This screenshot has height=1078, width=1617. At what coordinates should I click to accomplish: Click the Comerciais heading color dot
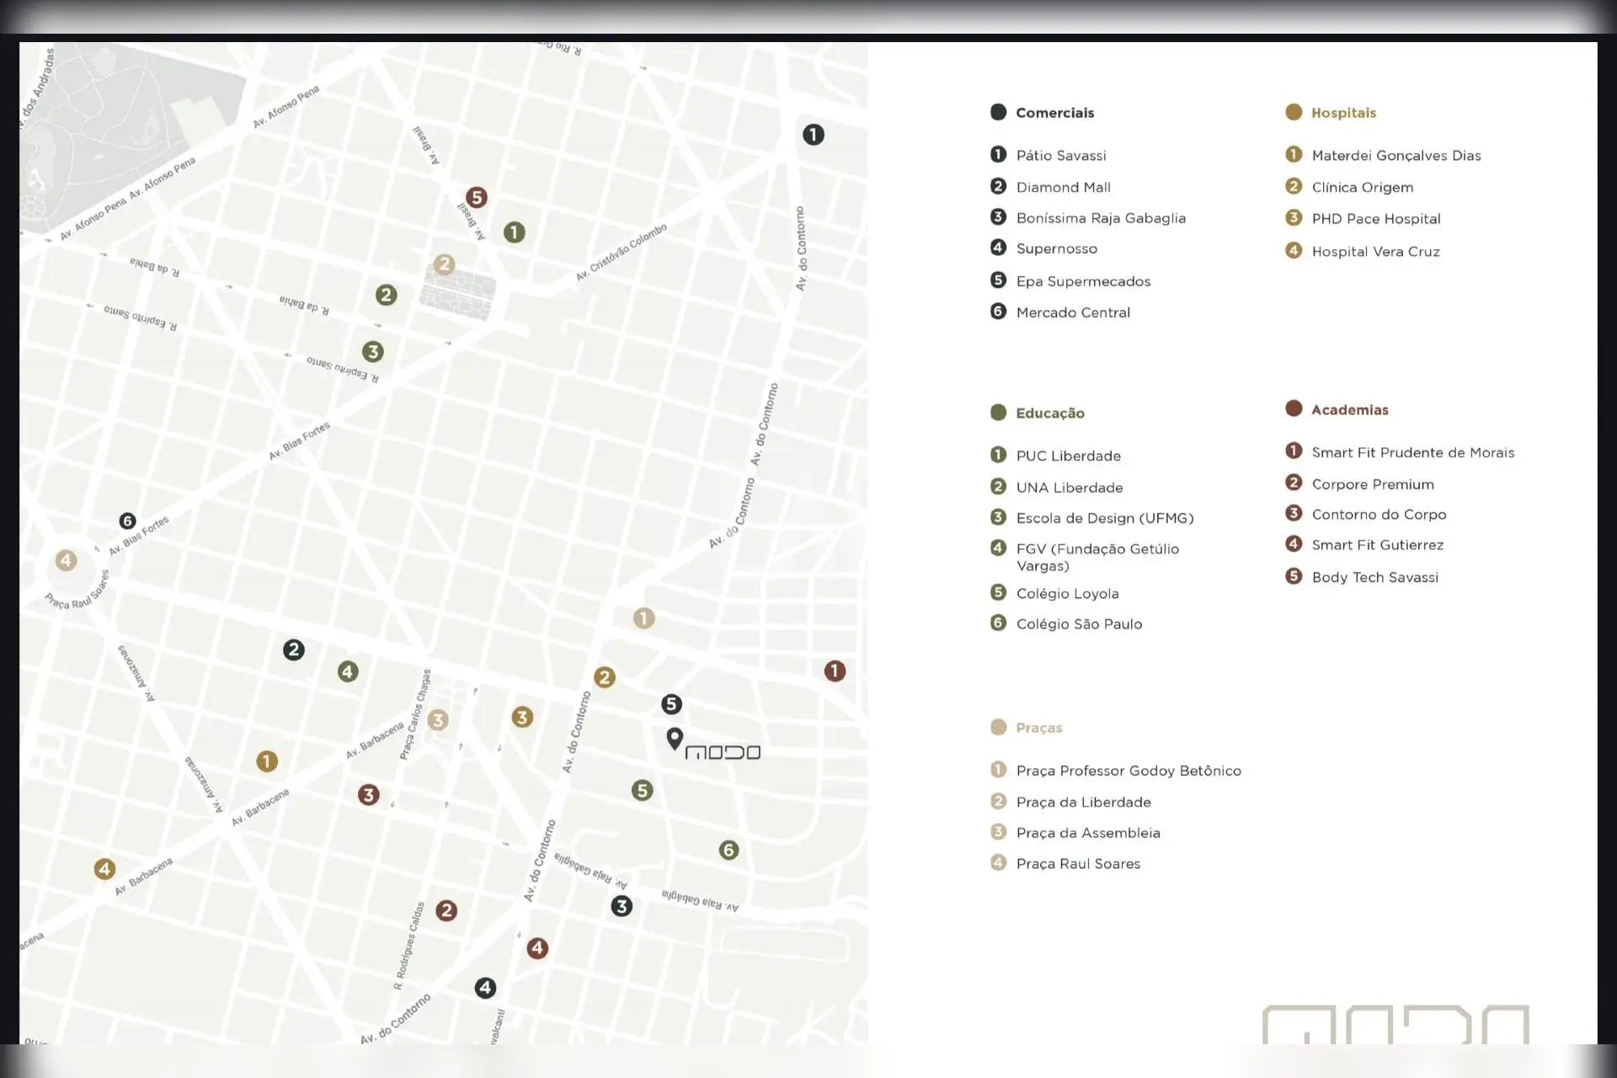(x=998, y=112)
